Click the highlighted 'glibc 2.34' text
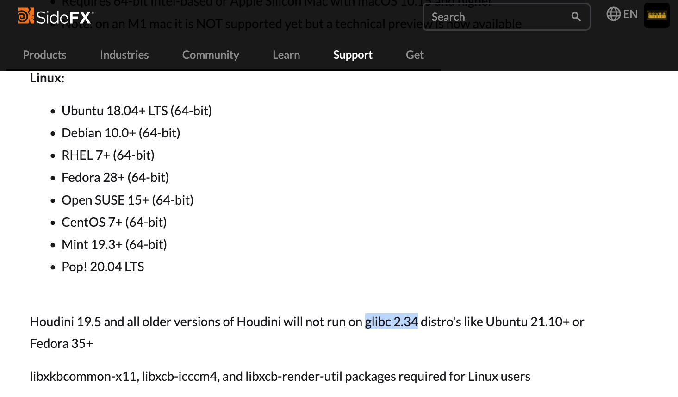 pos(392,322)
